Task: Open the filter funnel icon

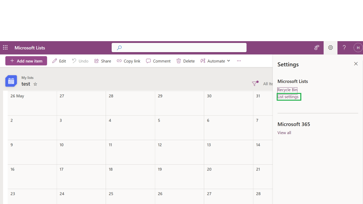Action: coord(255,83)
